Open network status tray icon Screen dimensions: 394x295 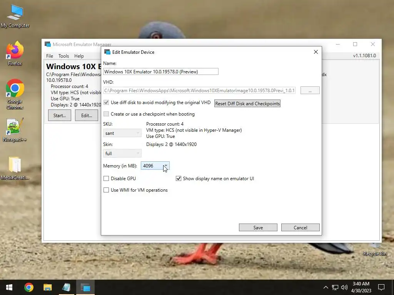pyautogui.click(x=335, y=287)
